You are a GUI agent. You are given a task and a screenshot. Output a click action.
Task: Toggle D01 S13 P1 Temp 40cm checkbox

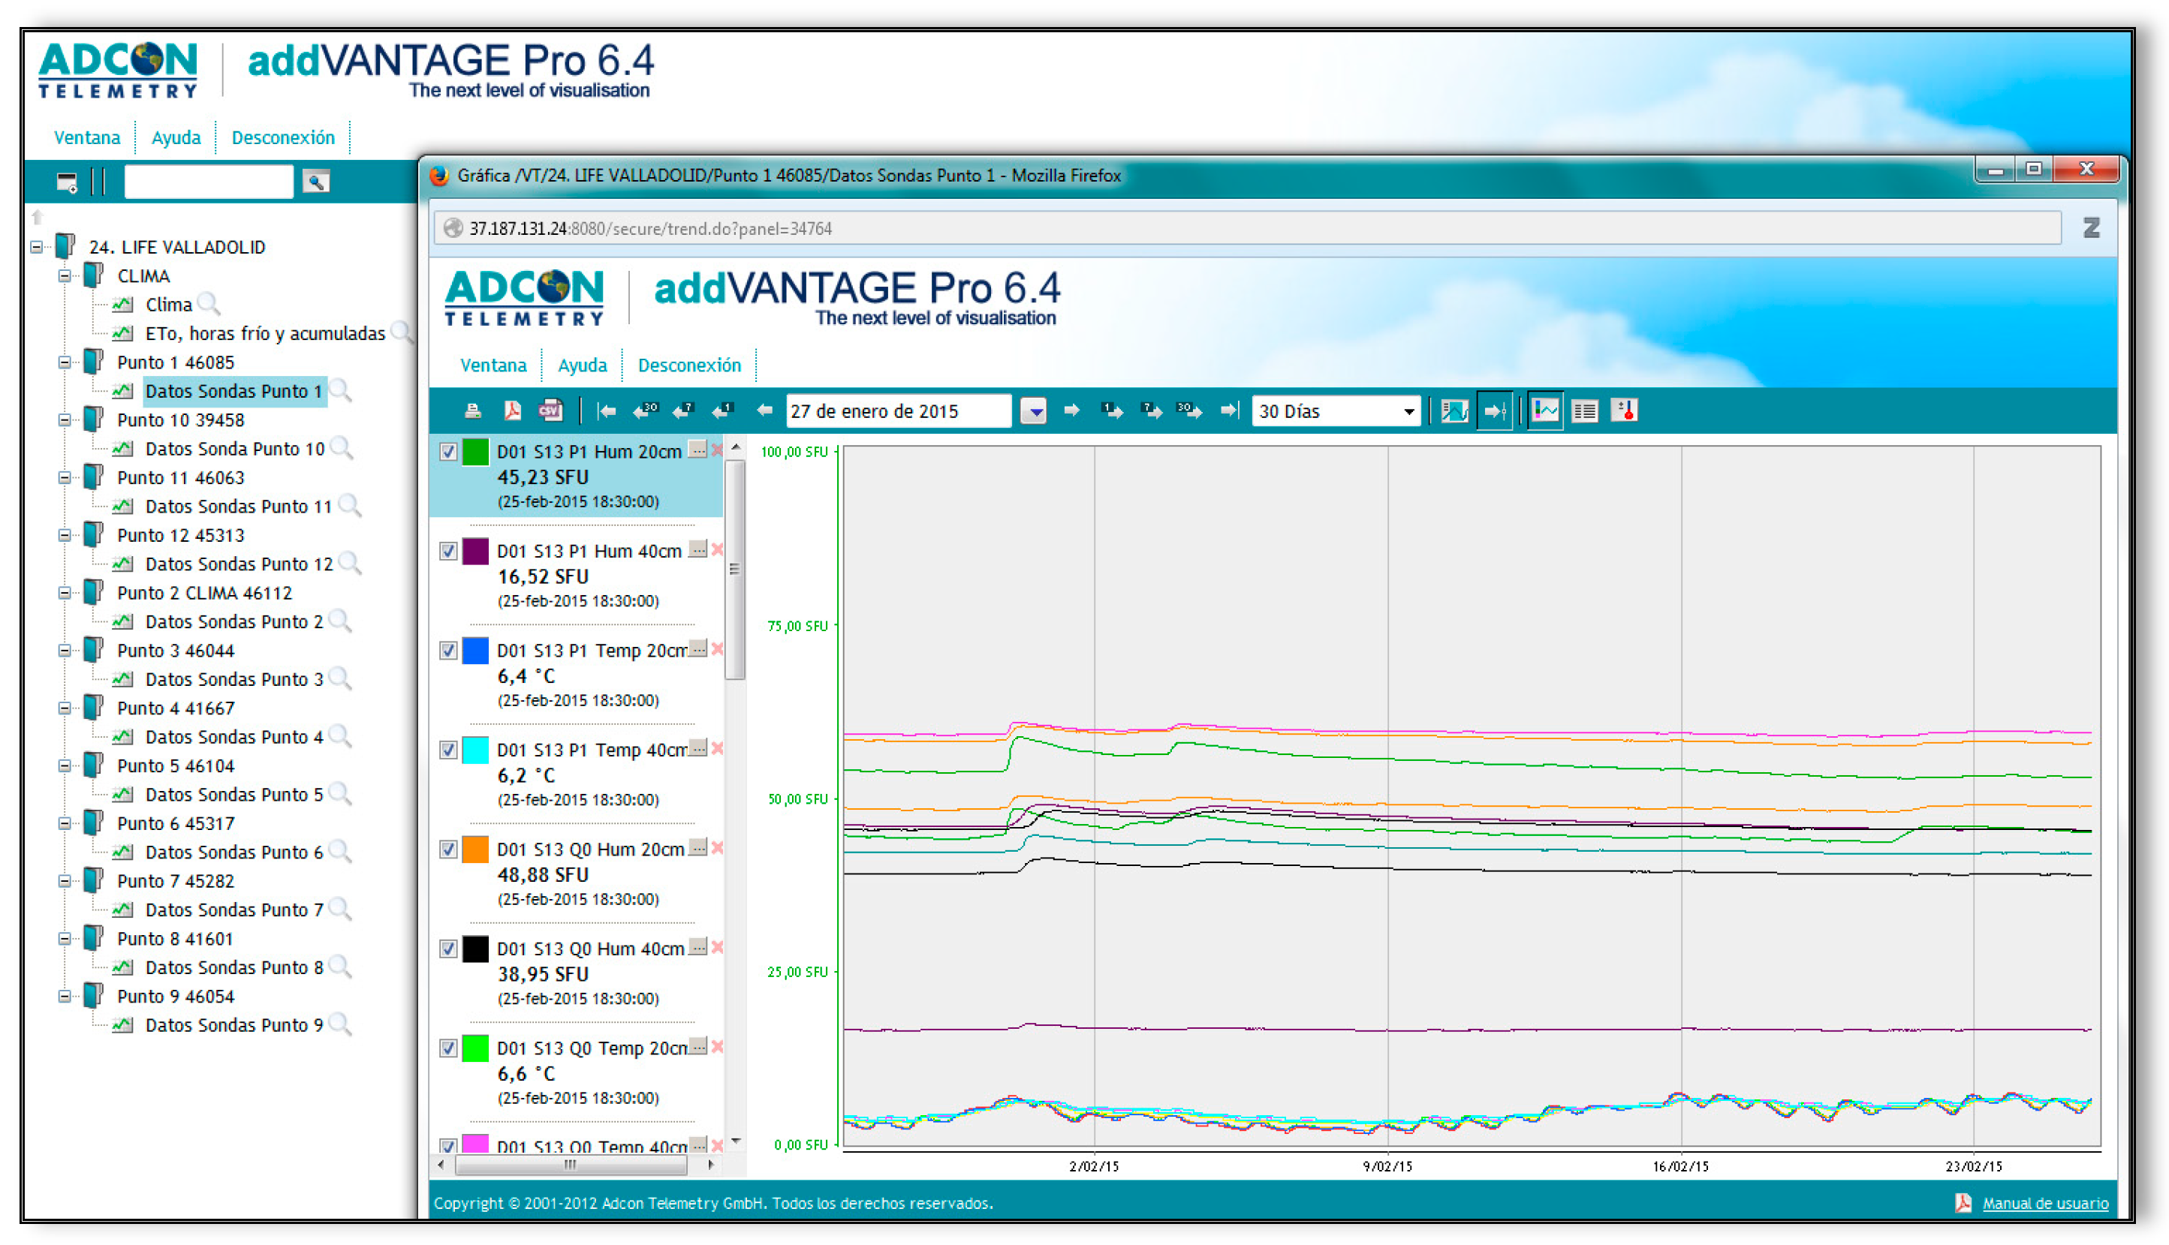(448, 750)
